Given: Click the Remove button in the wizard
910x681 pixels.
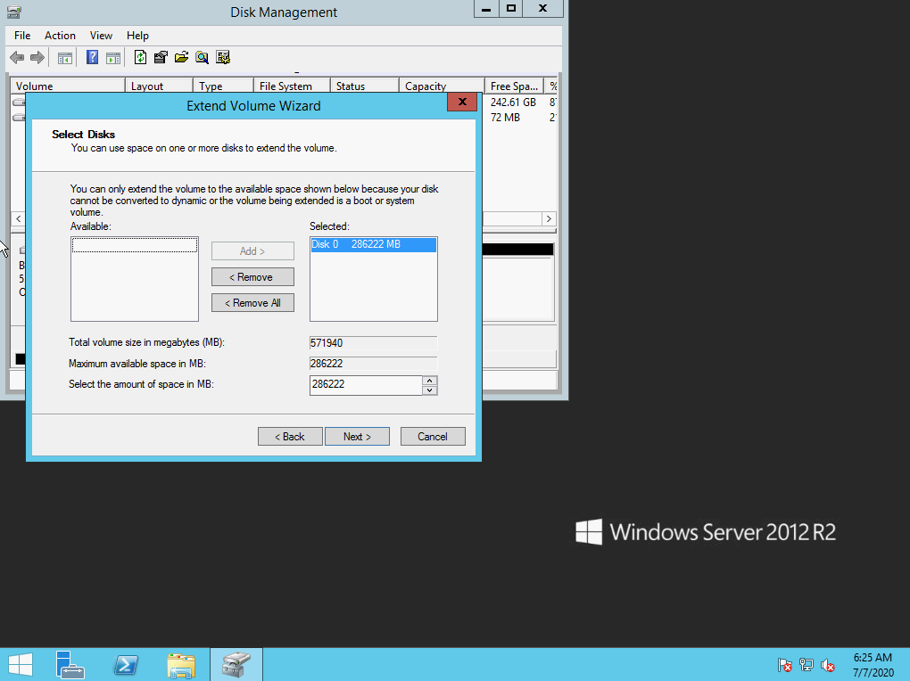Looking at the screenshot, I should (x=252, y=276).
